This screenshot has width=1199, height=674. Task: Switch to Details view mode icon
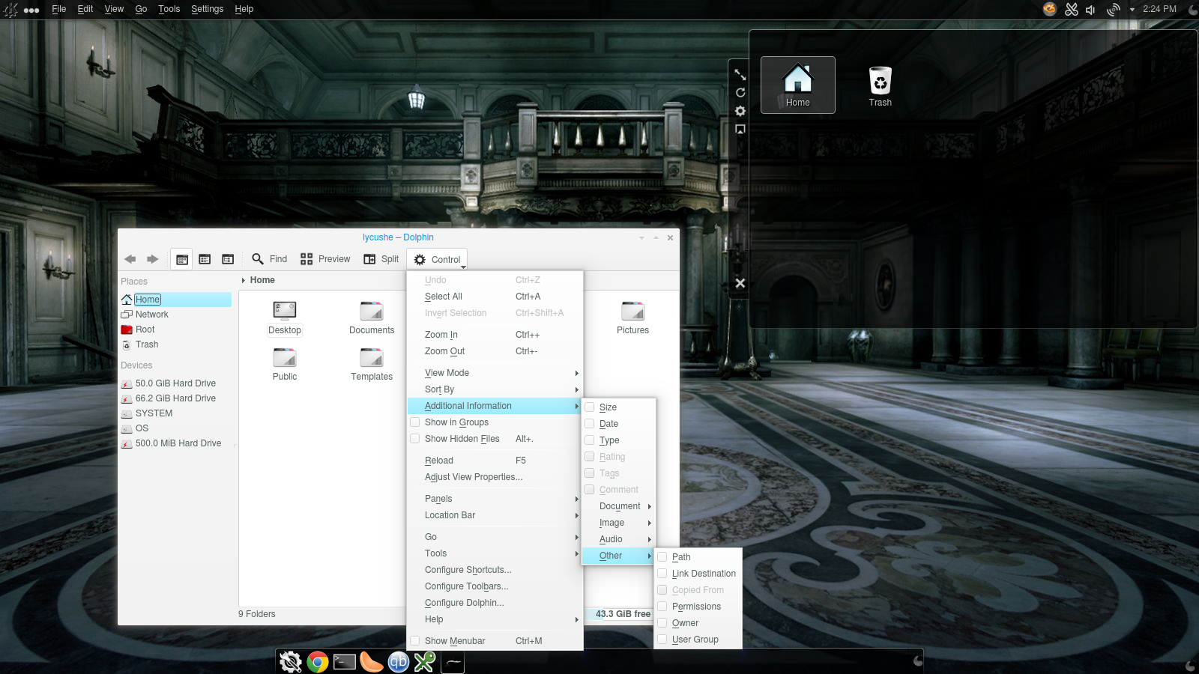coord(228,259)
